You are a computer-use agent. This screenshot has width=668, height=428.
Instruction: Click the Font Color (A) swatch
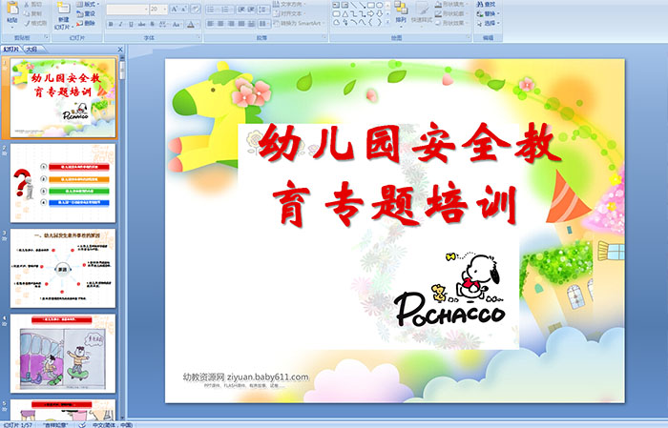191,24
